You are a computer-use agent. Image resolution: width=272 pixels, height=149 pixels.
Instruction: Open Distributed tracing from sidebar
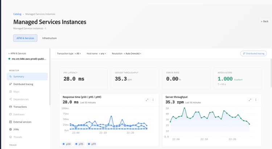27,84
